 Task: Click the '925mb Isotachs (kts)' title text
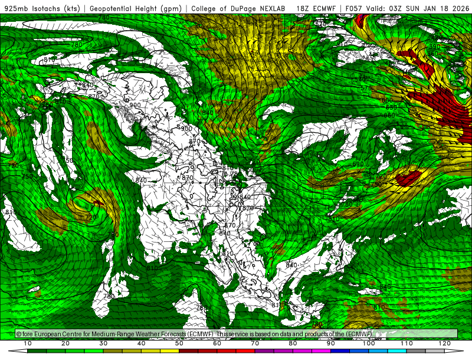click(x=41, y=8)
